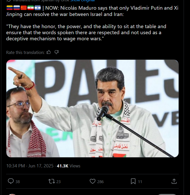190x195 pixels.
Task: Share the post via the upload arrow icon
Action: click(x=174, y=181)
